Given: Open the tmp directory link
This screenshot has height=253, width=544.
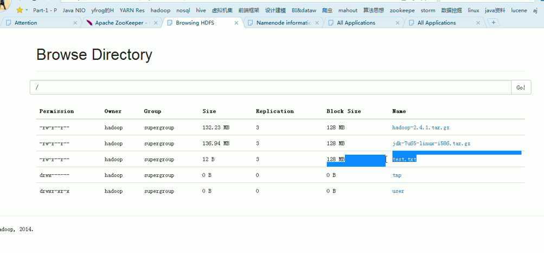Looking at the screenshot, I should pos(397,175).
